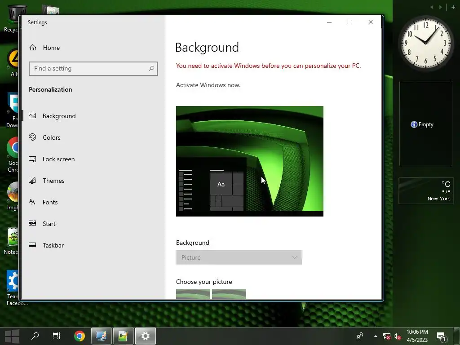Open the Colors settings page
460x345 pixels.
pos(51,137)
